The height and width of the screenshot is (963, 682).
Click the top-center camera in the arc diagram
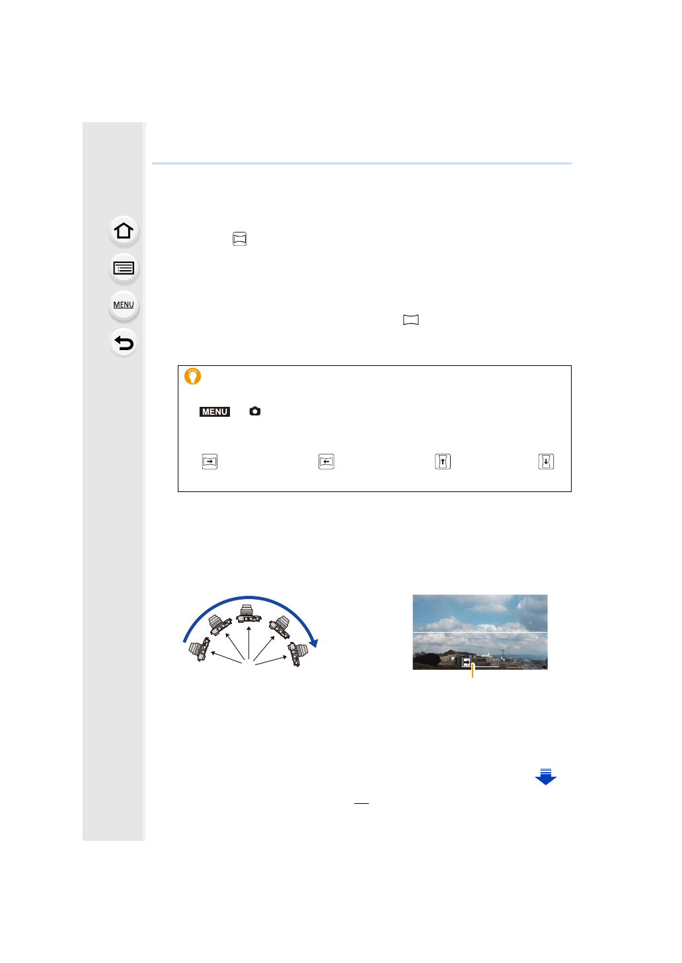(246, 613)
